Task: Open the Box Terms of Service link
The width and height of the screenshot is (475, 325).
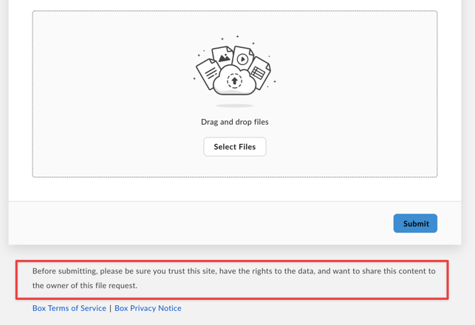Action: pos(69,308)
